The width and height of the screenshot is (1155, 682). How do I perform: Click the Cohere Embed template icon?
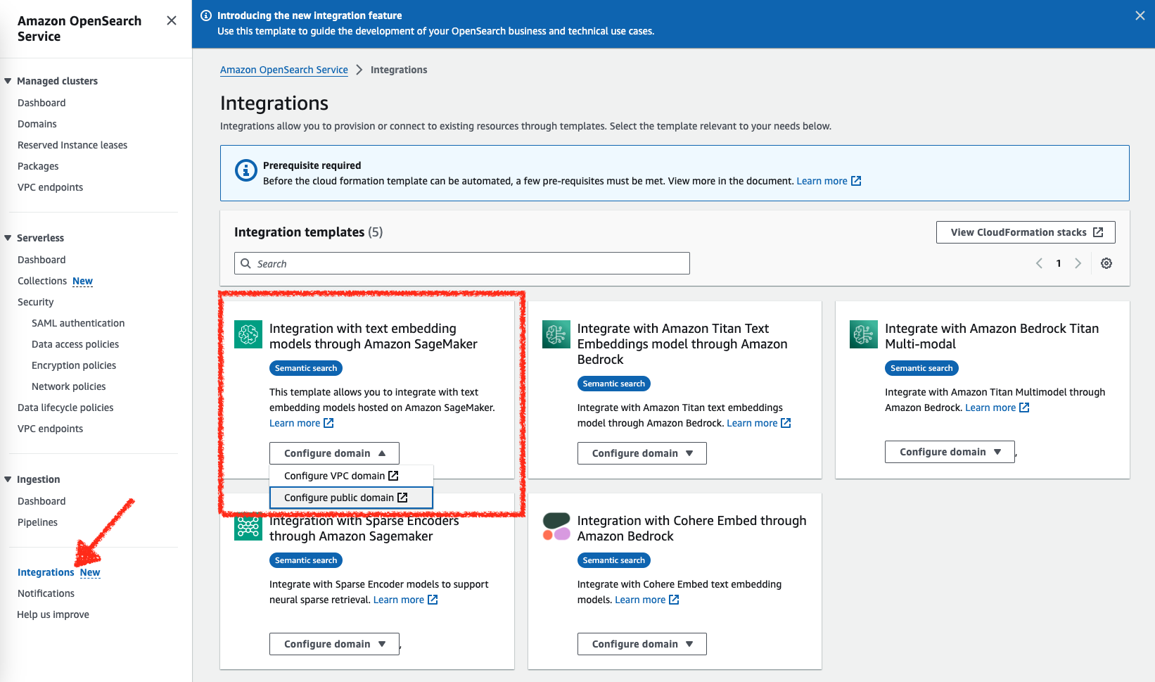(x=556, y=526)
